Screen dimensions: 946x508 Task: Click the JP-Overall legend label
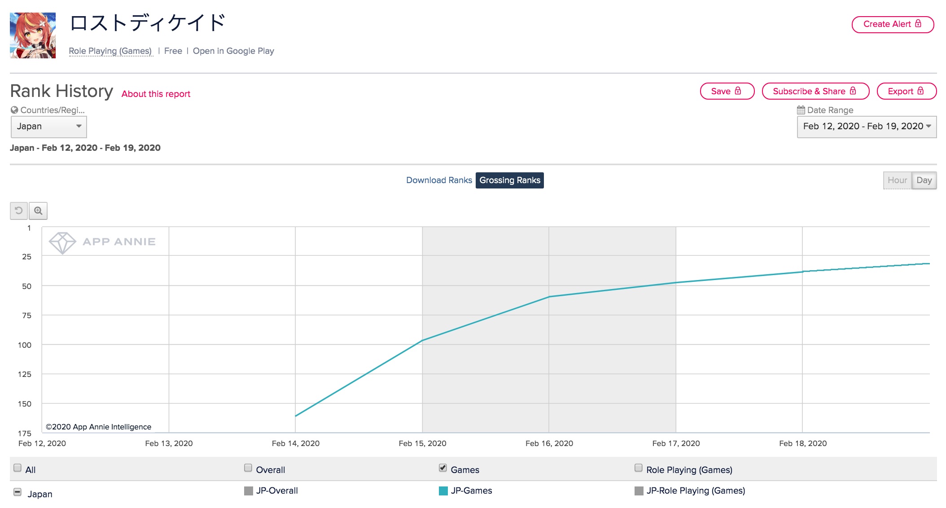[277, 491]
